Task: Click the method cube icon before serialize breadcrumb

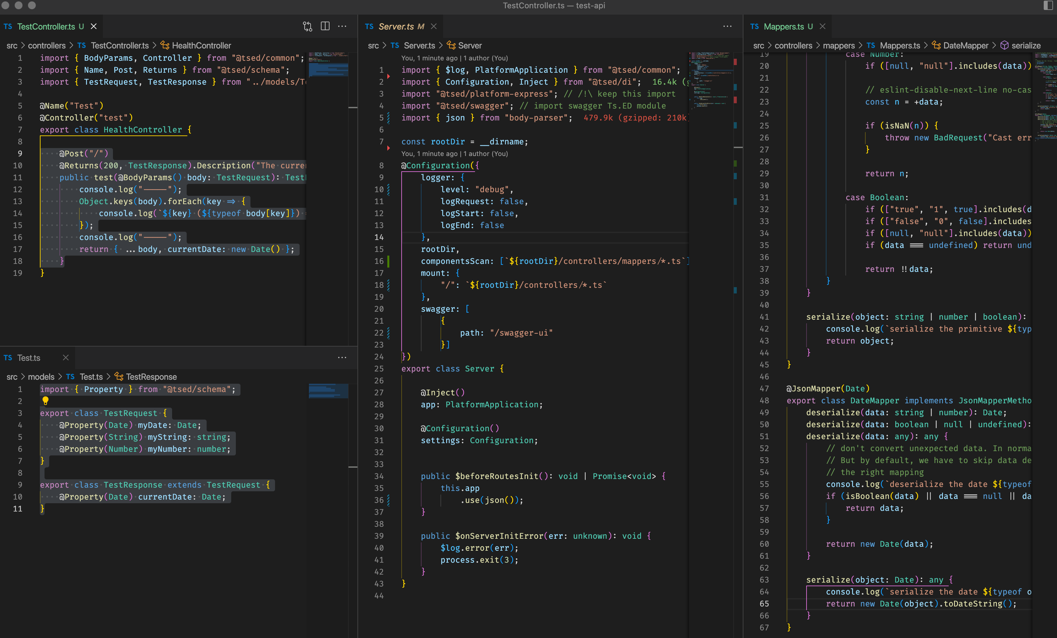Action: click(1004, 45)
